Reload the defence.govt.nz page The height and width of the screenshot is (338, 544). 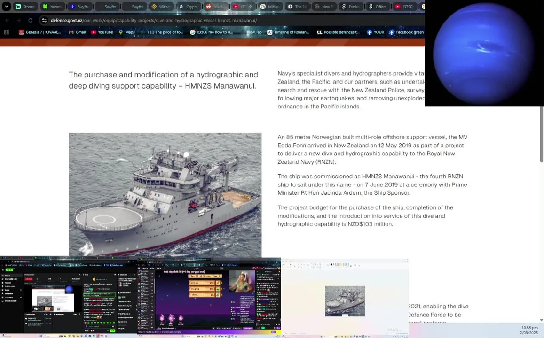(30, 21)
